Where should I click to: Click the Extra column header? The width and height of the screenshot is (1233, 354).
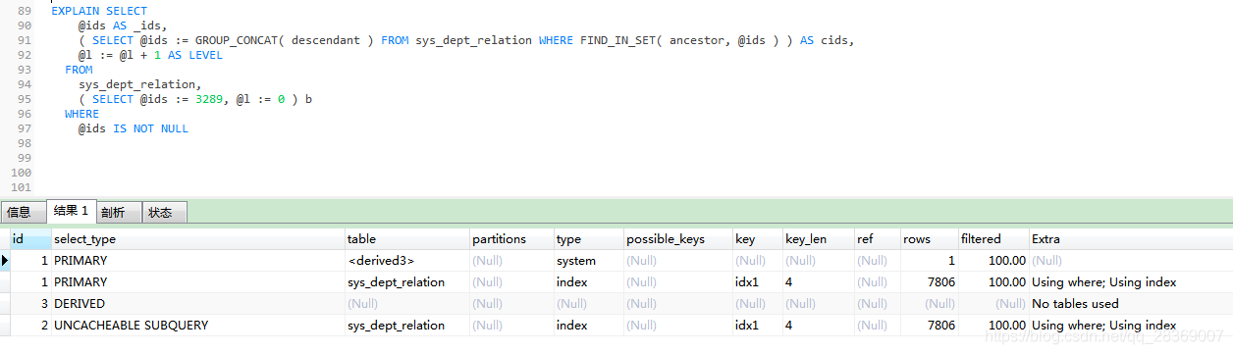coord(1131,239)
